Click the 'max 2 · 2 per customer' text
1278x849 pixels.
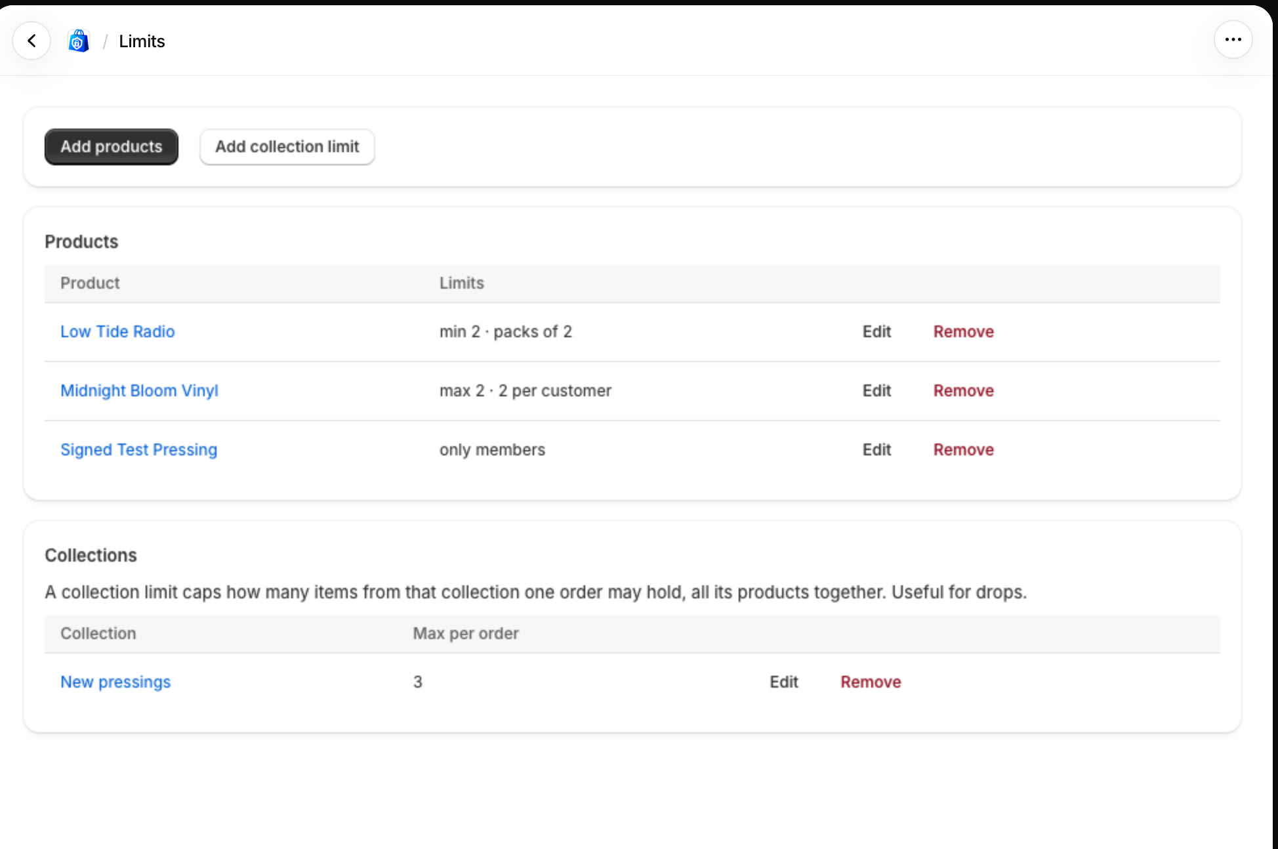[x=525, y=390]
